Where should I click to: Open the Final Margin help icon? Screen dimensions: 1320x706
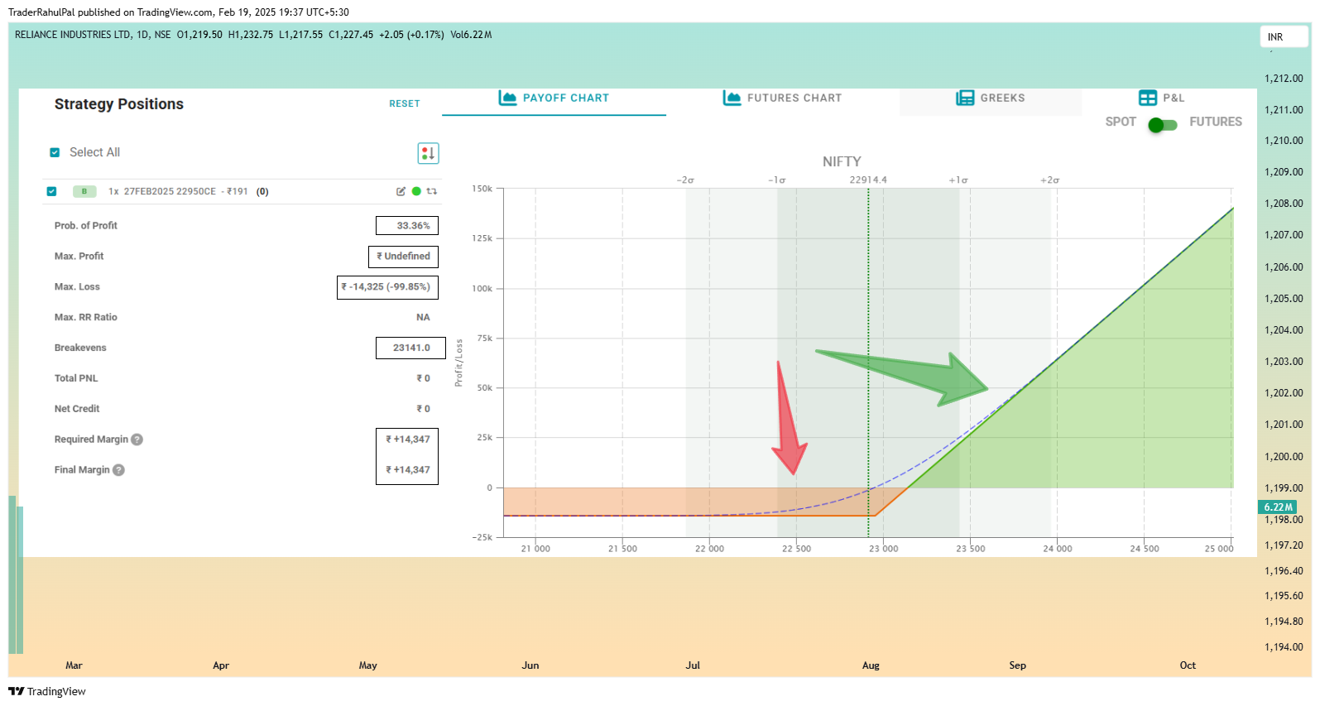(118, 470)
